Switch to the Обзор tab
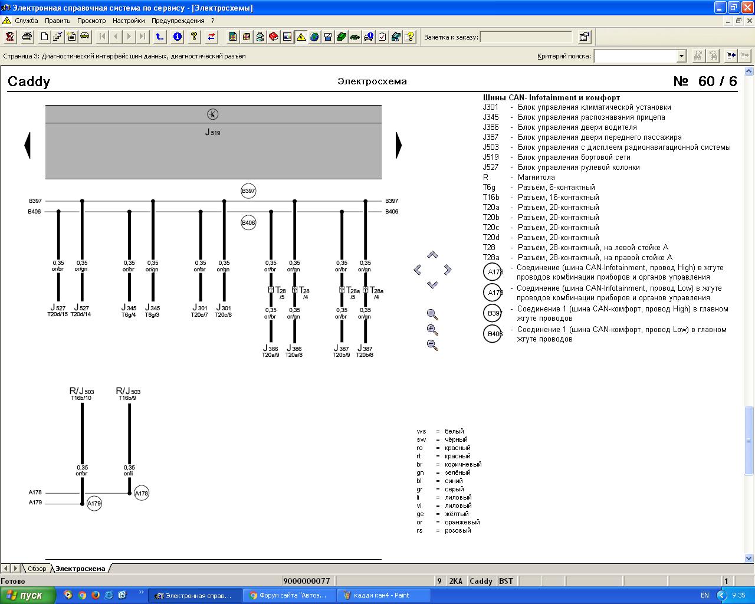Image resolution: width=755 pixels, height=604 pixels. [37, 569]
